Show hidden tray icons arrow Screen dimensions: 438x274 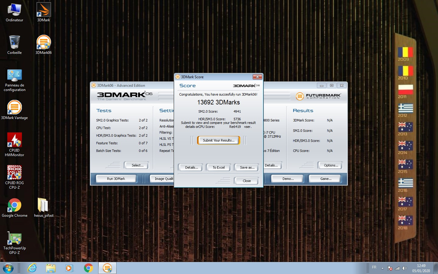(382, 268)
